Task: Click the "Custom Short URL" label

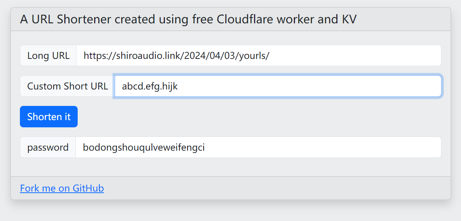Action: pos(67,86)
